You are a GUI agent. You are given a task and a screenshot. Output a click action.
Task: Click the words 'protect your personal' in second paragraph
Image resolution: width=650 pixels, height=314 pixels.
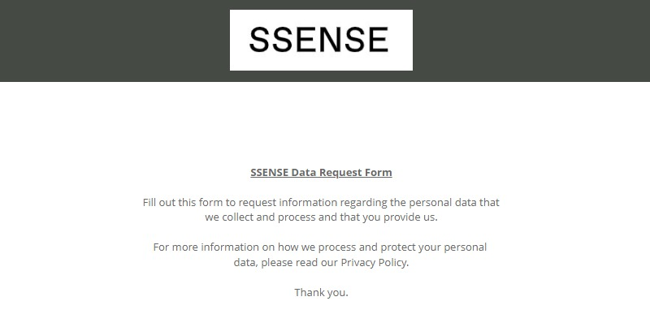pos(434,247)
